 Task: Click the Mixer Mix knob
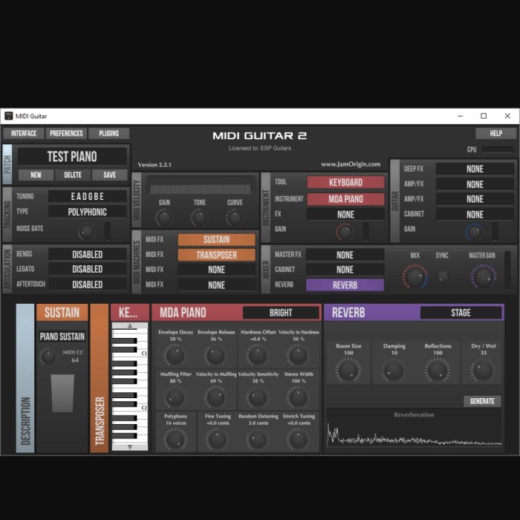click(415, 276)
